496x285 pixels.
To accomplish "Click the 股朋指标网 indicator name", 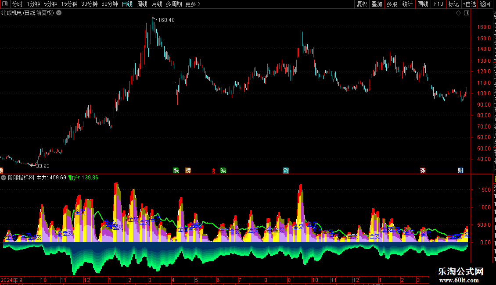I will click(x=21, y=178).
